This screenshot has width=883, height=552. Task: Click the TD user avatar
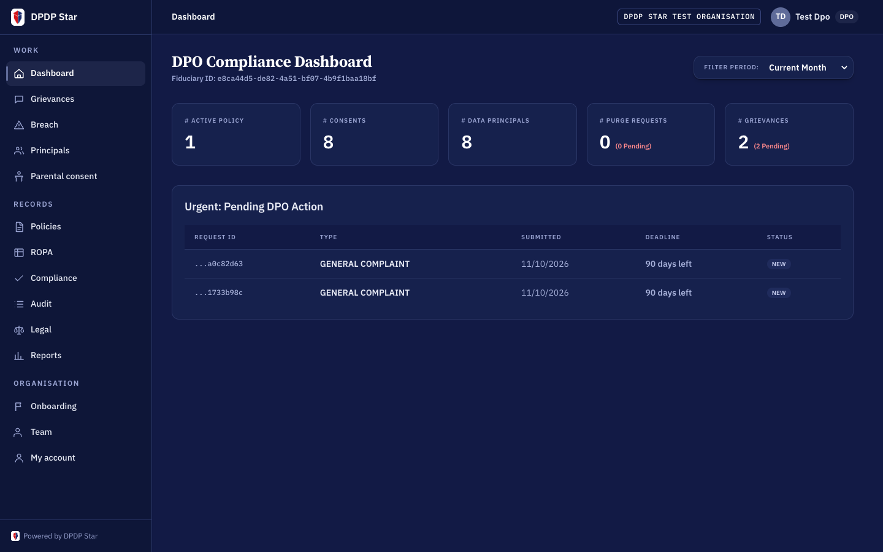[781, 17]
